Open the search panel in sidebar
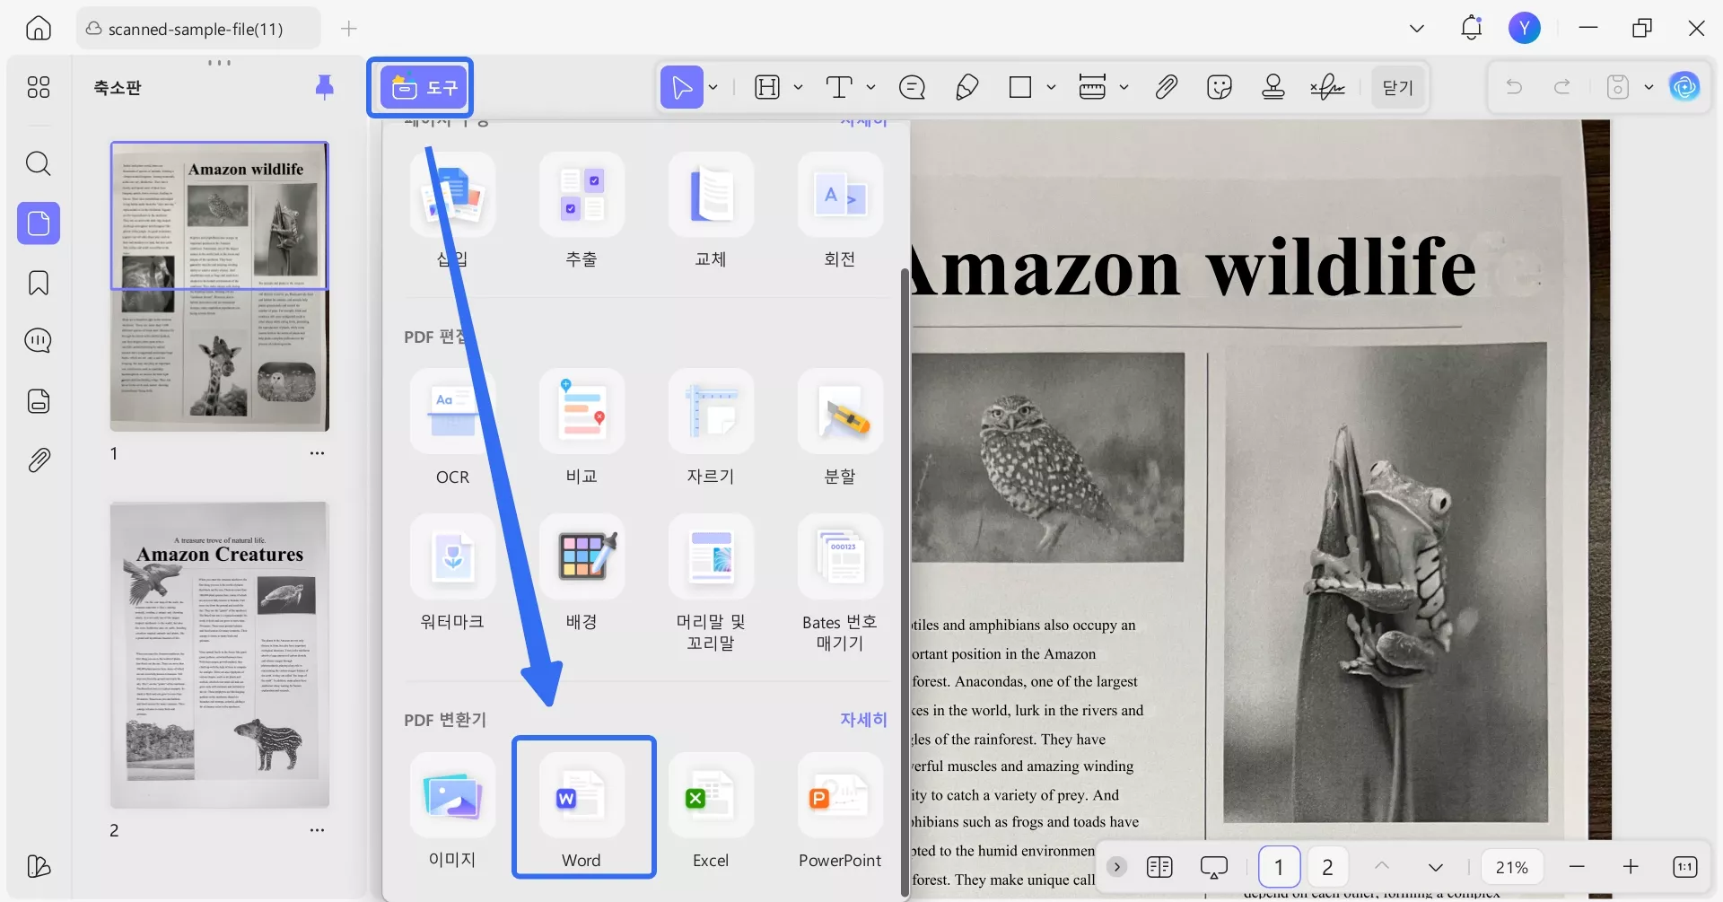Image resolution: width=1723 pixels, height=902 pixels. pos(39,163)
